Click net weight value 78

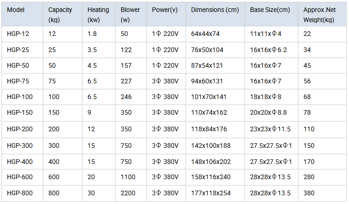coord(307,112)
